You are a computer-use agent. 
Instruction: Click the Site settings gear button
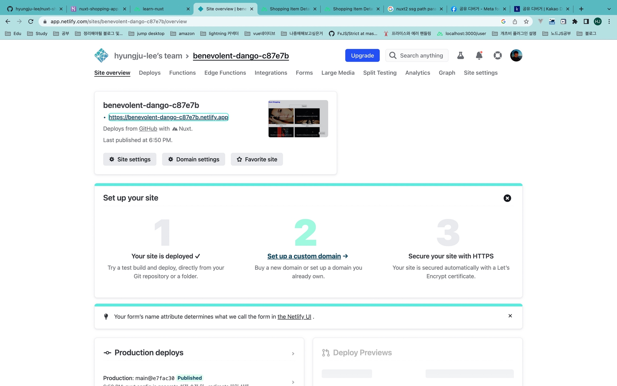[130, 159]
